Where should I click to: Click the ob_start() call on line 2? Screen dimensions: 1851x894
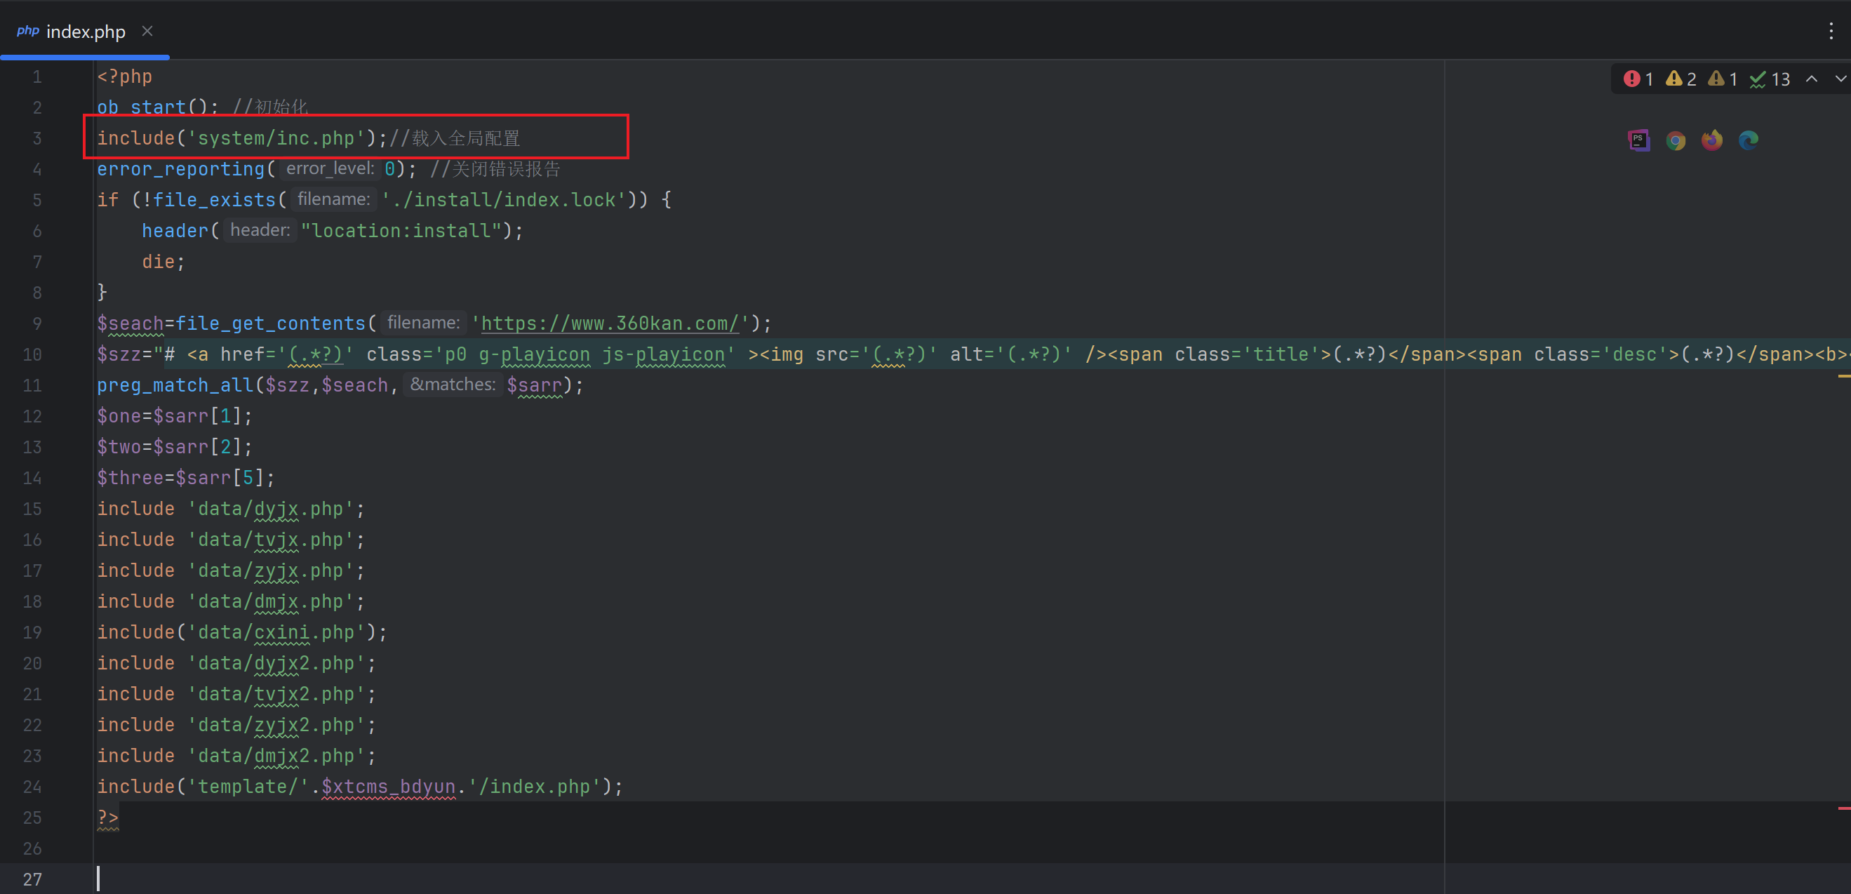[x=158, y=107]
